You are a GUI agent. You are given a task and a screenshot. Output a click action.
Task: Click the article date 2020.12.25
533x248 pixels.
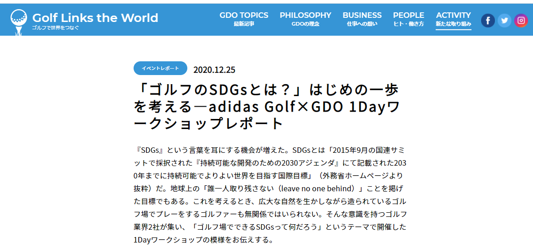(x=214, y=70)
